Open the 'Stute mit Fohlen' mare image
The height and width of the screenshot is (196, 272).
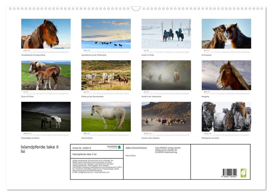coord(46,75)
